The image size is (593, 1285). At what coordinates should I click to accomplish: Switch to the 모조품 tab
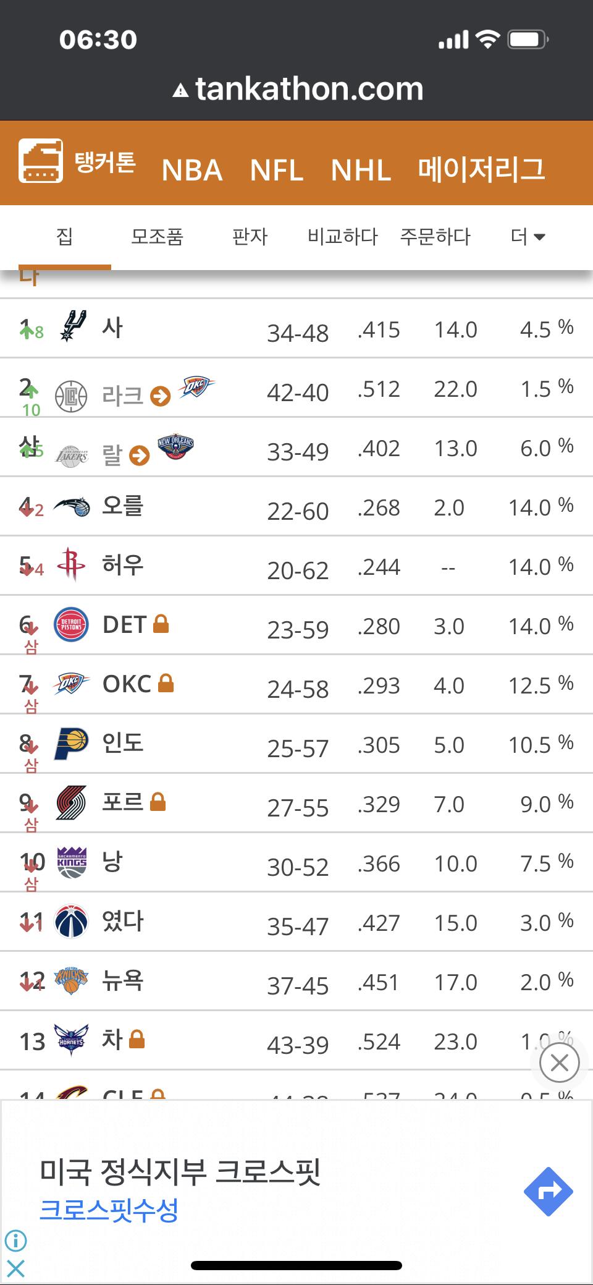[x=157, y=237]
